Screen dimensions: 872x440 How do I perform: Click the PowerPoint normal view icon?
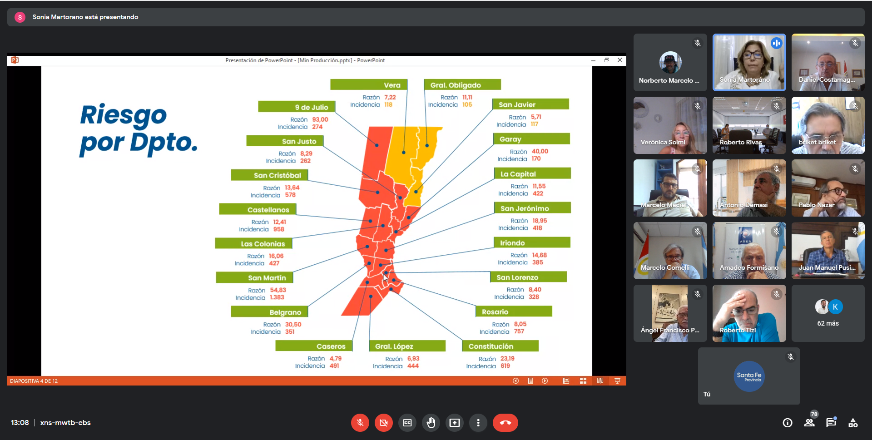click(566, 381)
